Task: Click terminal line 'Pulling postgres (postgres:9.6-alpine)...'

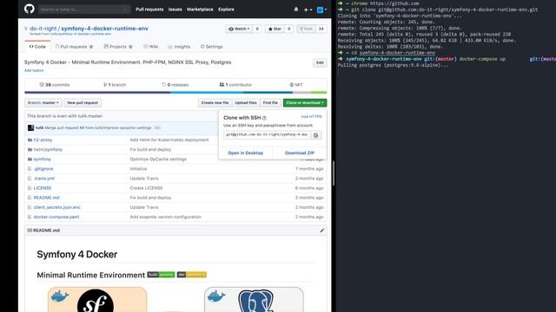Action: [x=393, y=65]
